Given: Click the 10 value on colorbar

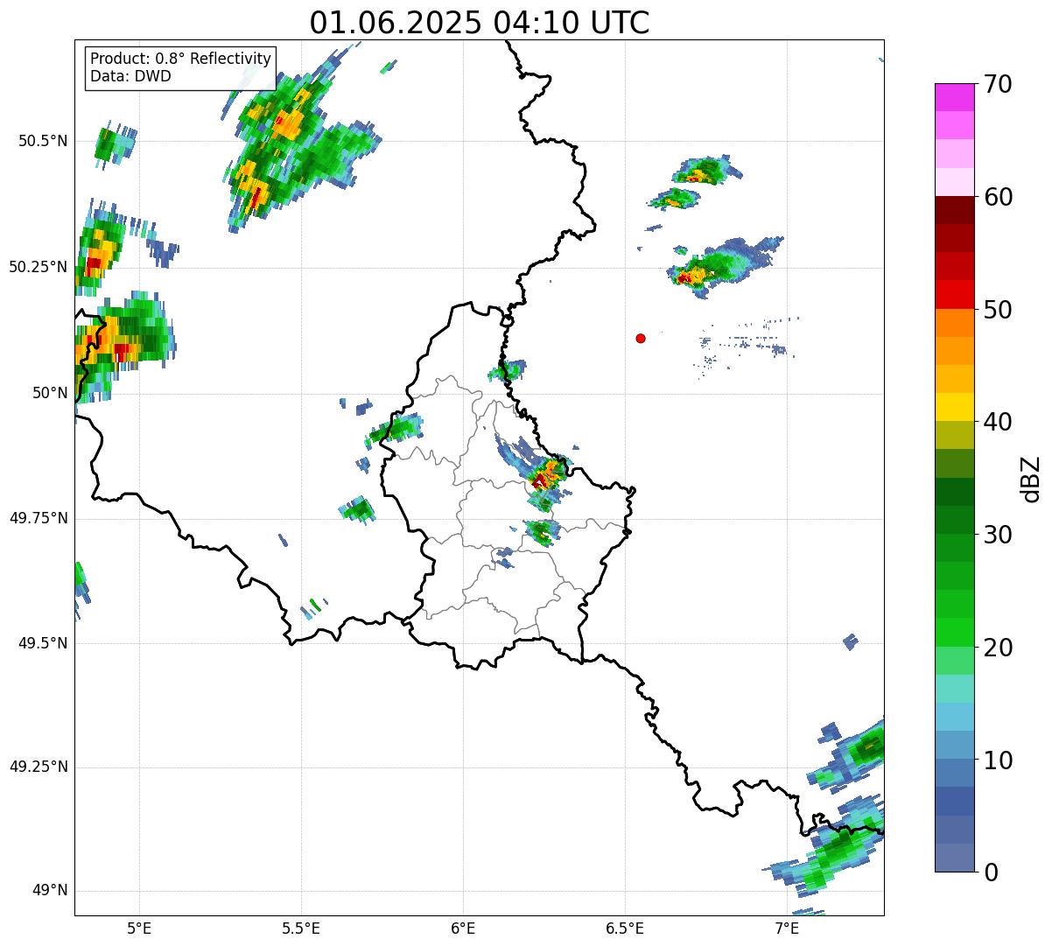Looking at the screenshot, I should tap(998, 760).
